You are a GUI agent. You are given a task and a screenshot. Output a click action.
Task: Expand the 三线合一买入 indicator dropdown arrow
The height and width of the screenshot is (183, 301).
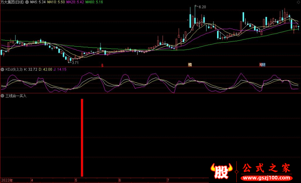[2, 96]
